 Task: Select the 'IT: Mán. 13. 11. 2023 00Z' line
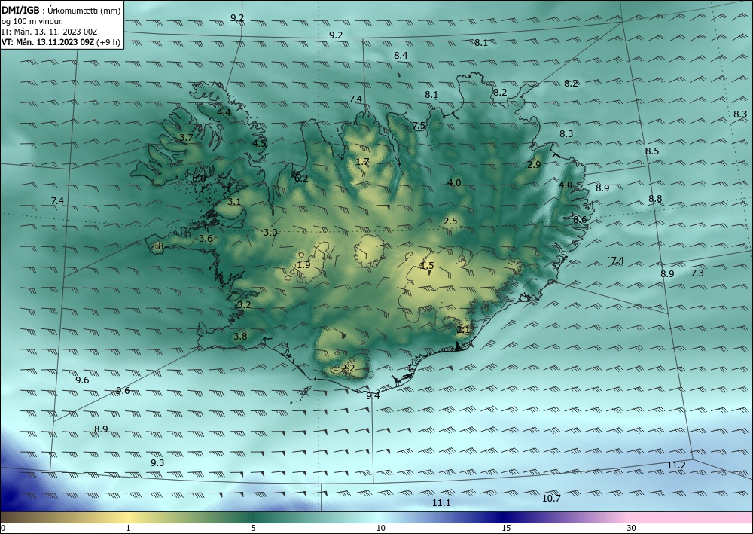[50, 32]
